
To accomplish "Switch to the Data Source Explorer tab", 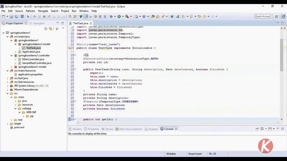I will pyautogui.click(x=129, y=129).
